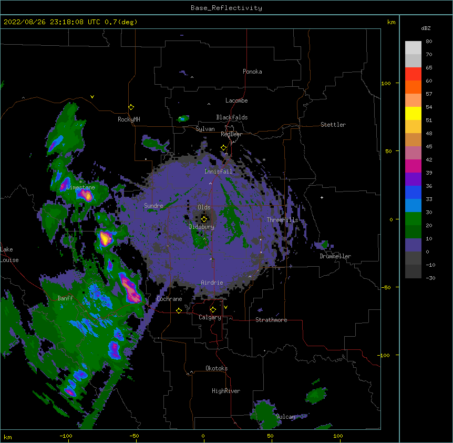
Task: Select the bright yellow swatch between 54 and 51
Action: pyautogui.click(x=413, y=113)
